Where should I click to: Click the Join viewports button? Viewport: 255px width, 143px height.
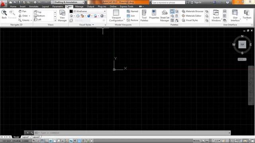click(131, 16)
